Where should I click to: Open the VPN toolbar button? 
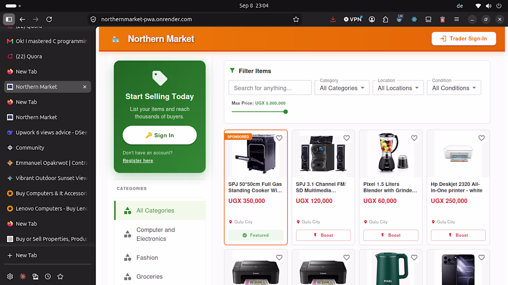(353, 19)
